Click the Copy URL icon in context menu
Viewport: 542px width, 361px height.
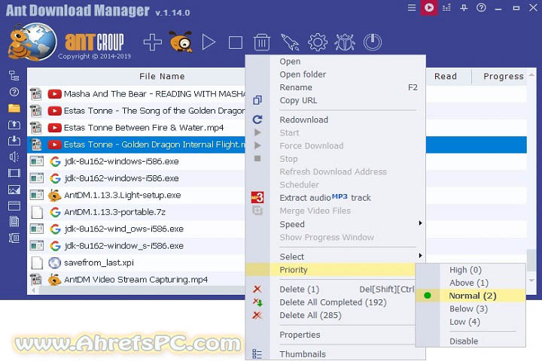pos(257,100)
